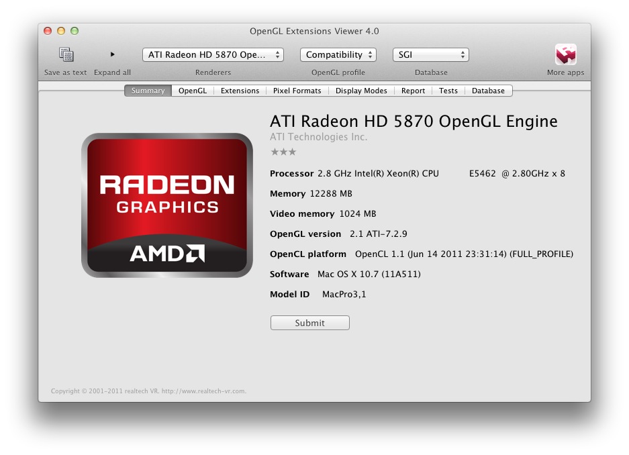Zoom the window with the green button
The height and width of the screenshot is (455, 629).
pos(75,31)
